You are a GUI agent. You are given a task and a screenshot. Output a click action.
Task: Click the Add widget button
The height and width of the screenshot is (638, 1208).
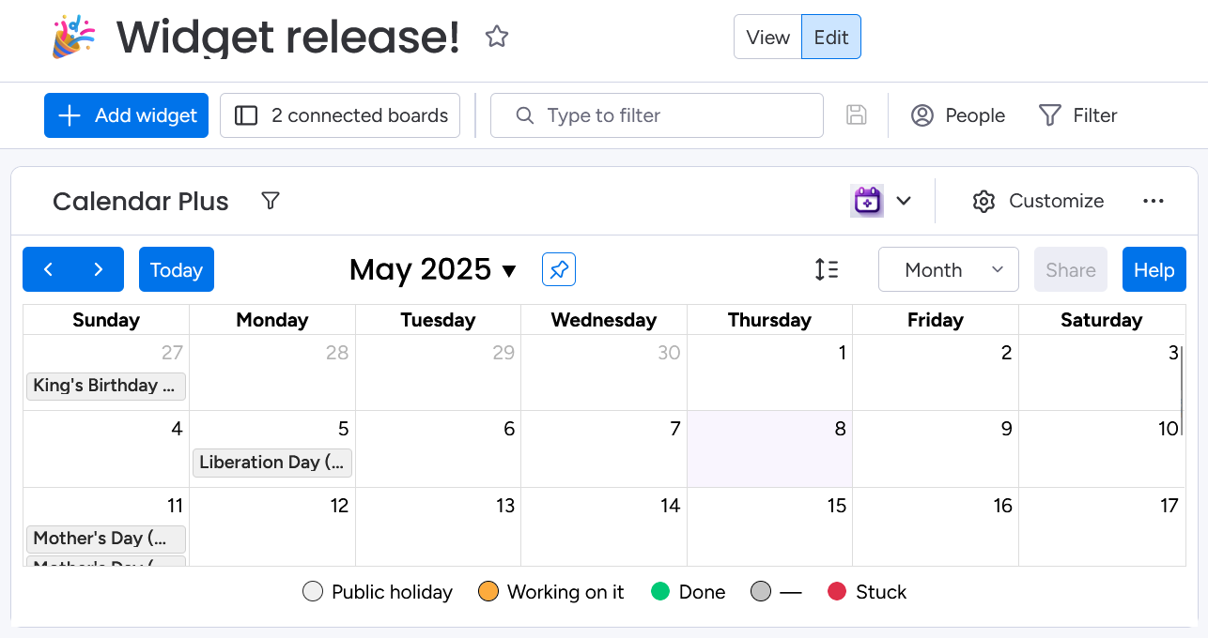click(x=126, y=115)
